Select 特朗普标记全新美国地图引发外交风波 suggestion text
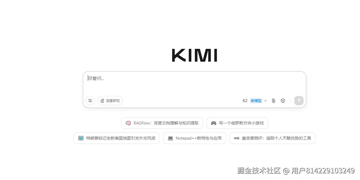 [121, 138]
